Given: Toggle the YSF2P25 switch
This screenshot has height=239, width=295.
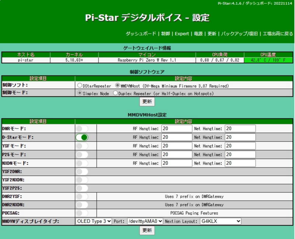Looking at the screenshot, I should [x=82, y=188].
